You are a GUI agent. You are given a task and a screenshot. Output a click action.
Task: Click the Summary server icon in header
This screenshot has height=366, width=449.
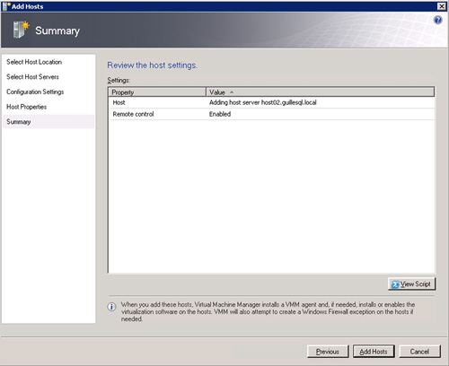21,30
